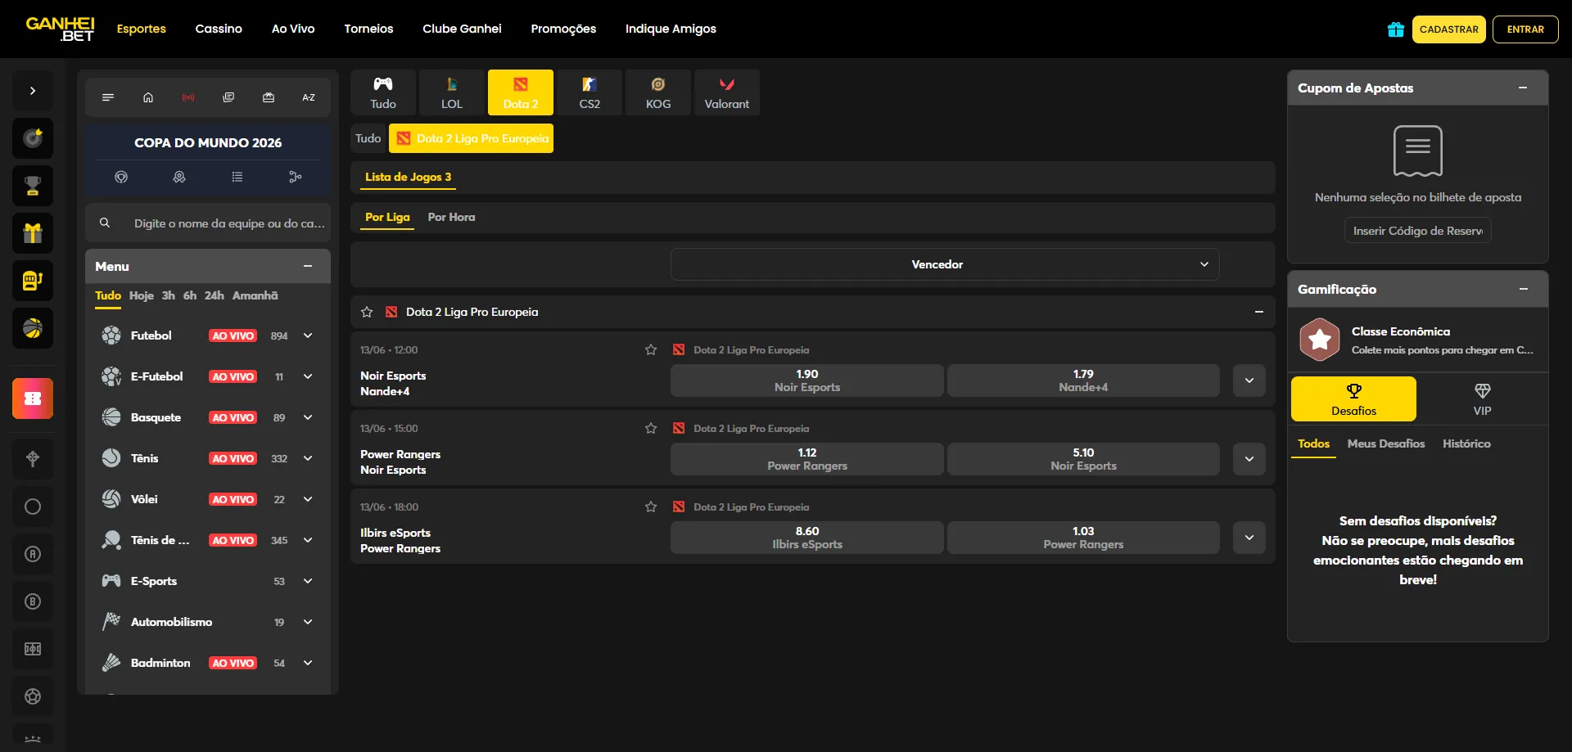Screen dimensions: 1572x752
Task: Open the slot machine sidebar icon
Action: point(33,281)
